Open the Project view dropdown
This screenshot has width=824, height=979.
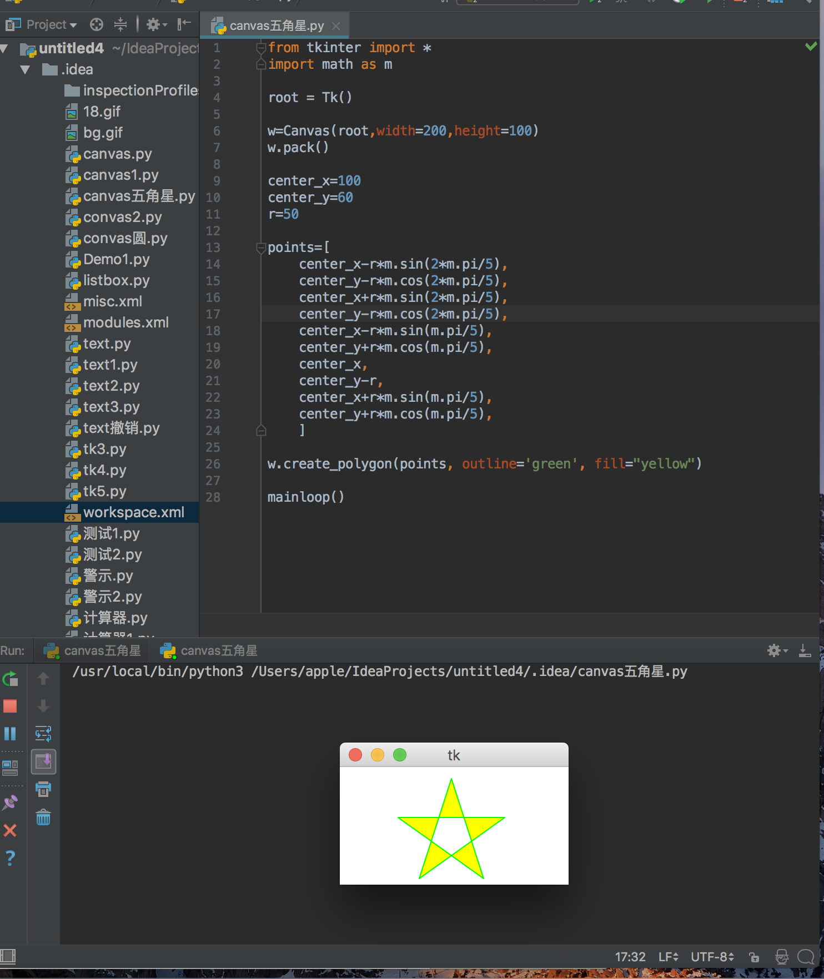coord(51,24)
